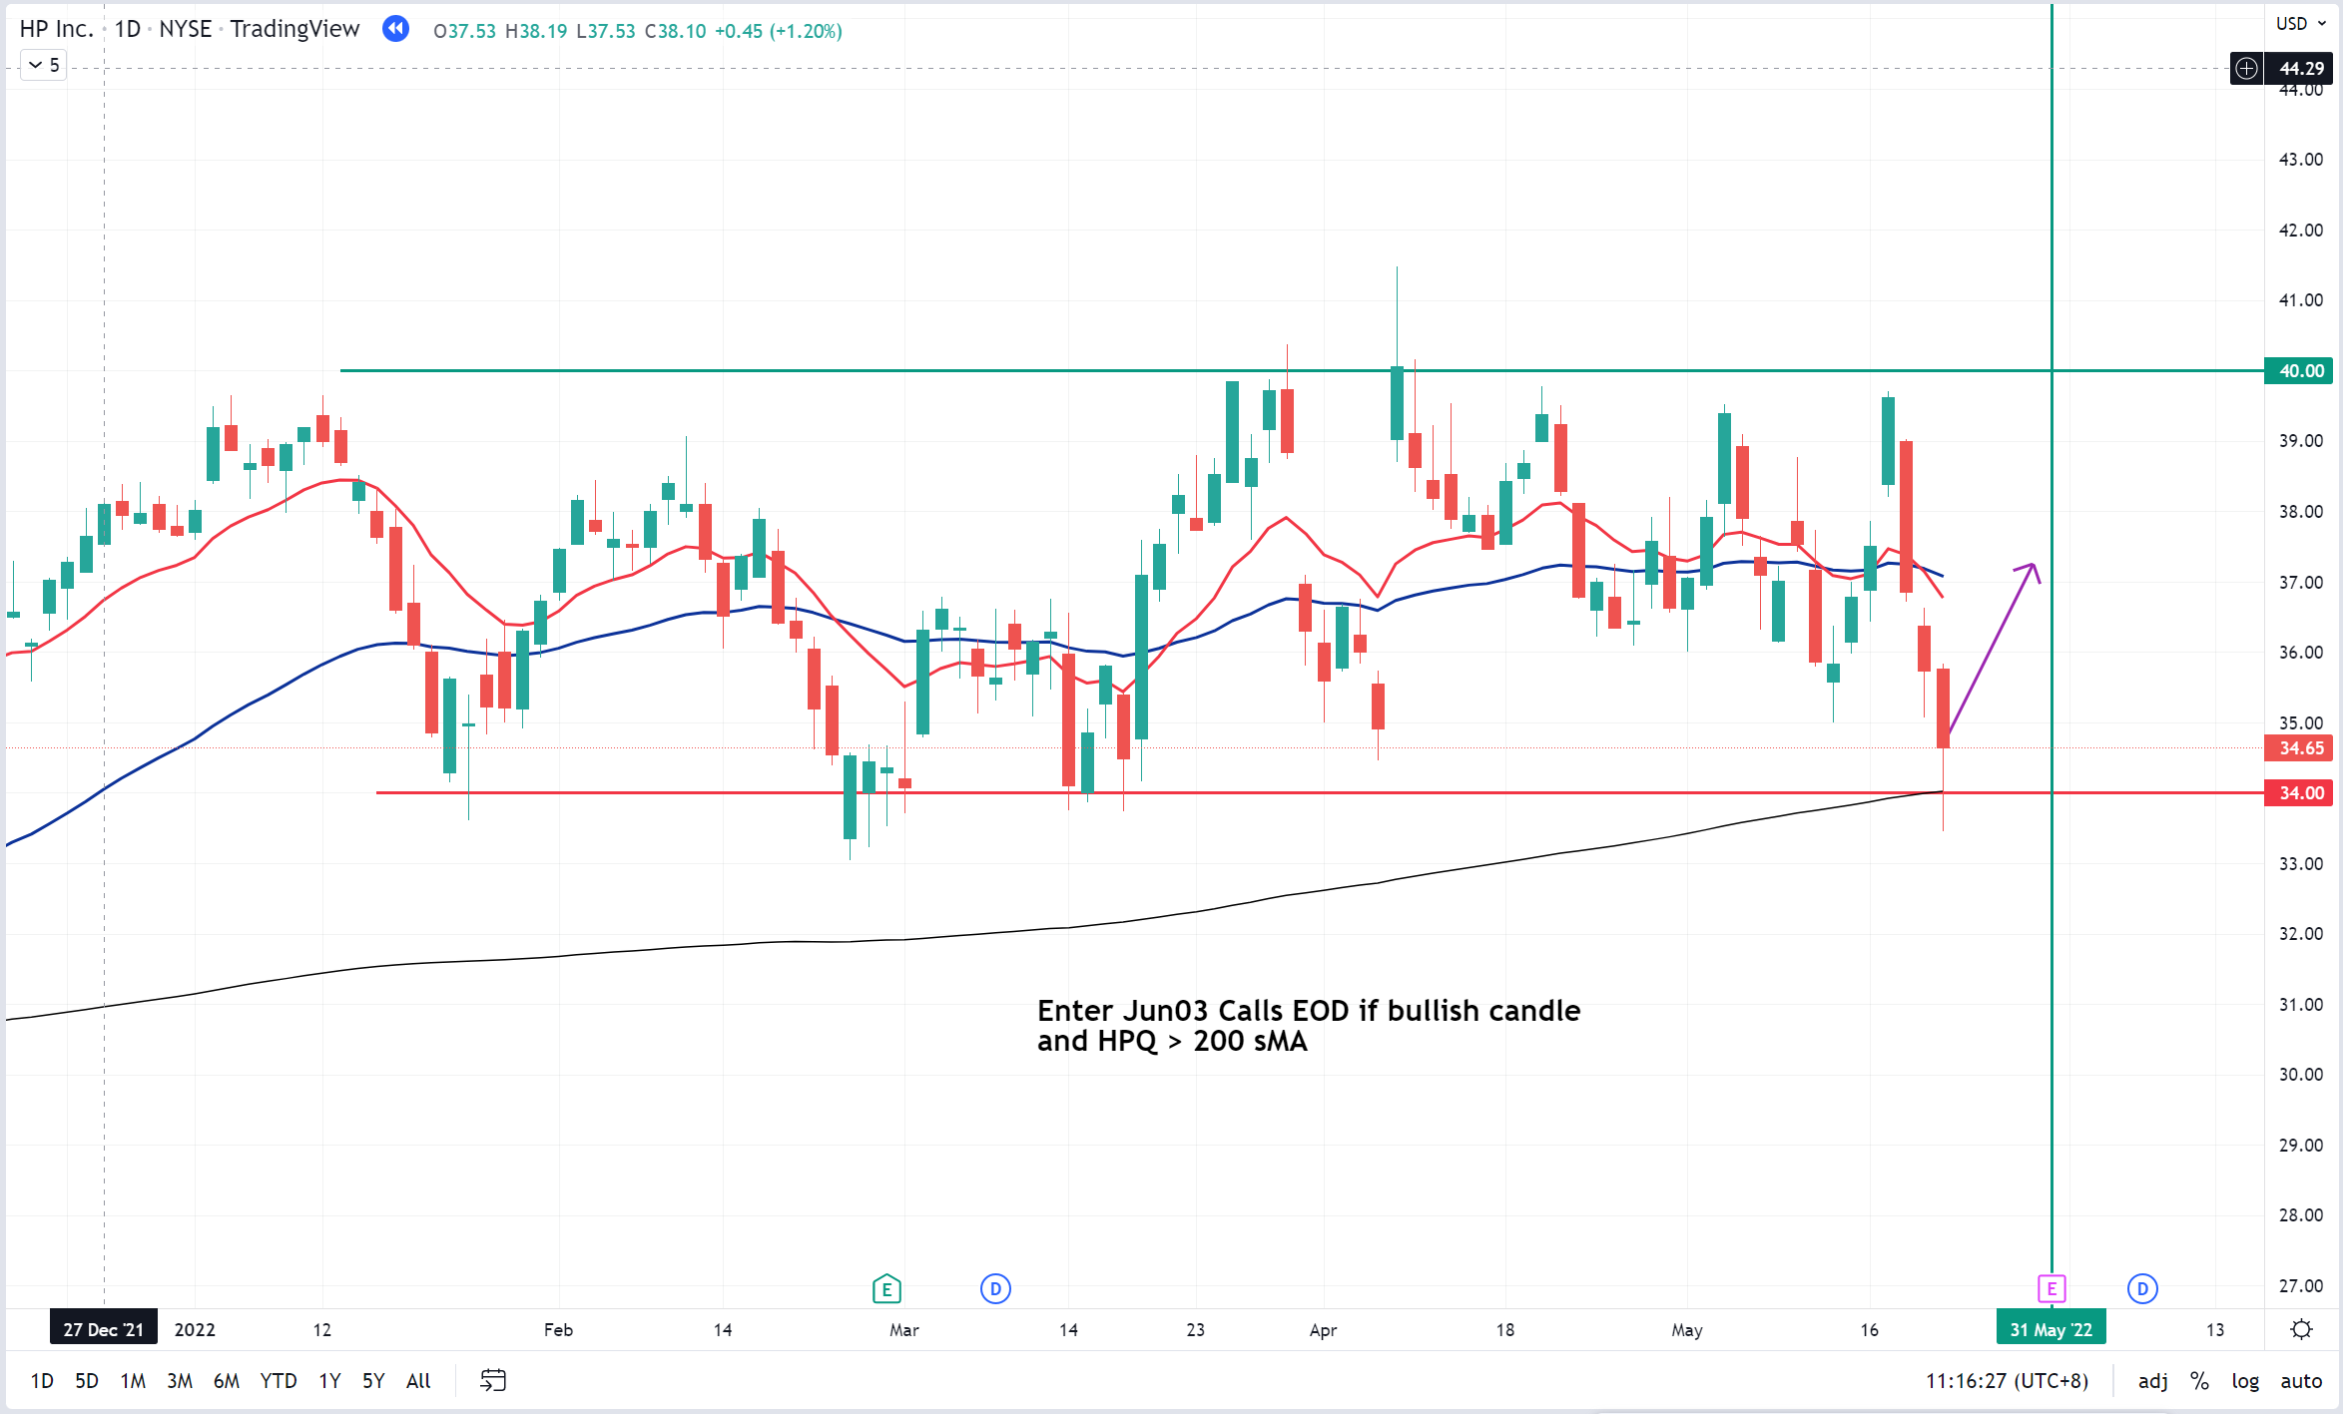Select the 1D time range
This screenshot has width=2343, height=1414.
[x=42, y=1381]
